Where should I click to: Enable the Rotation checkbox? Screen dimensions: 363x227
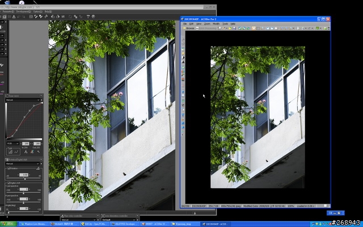point(9,169)
